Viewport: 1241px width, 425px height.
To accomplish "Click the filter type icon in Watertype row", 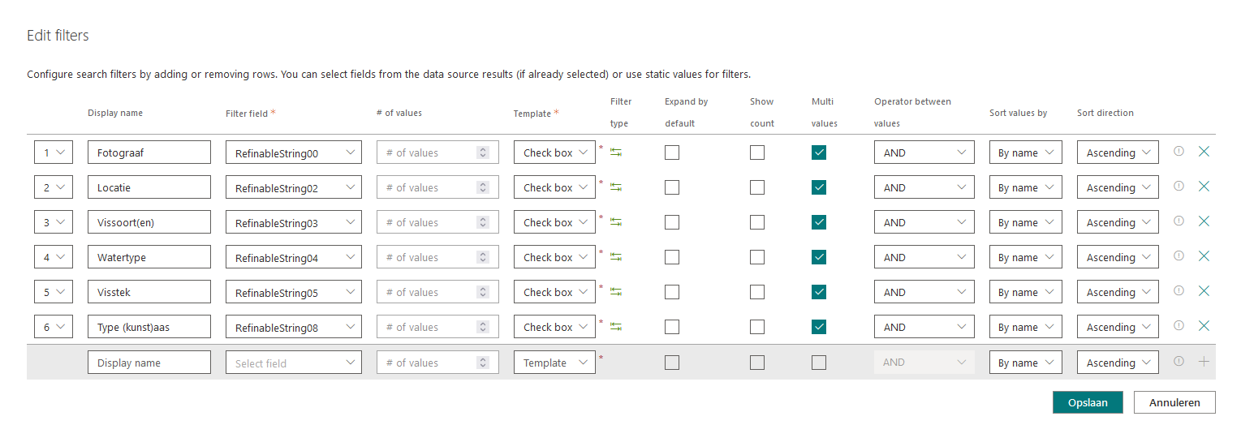I will 616,257.
